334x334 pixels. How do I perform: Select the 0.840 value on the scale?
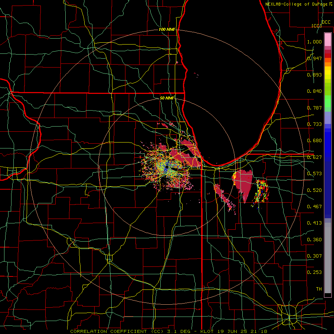pos(314,91)
